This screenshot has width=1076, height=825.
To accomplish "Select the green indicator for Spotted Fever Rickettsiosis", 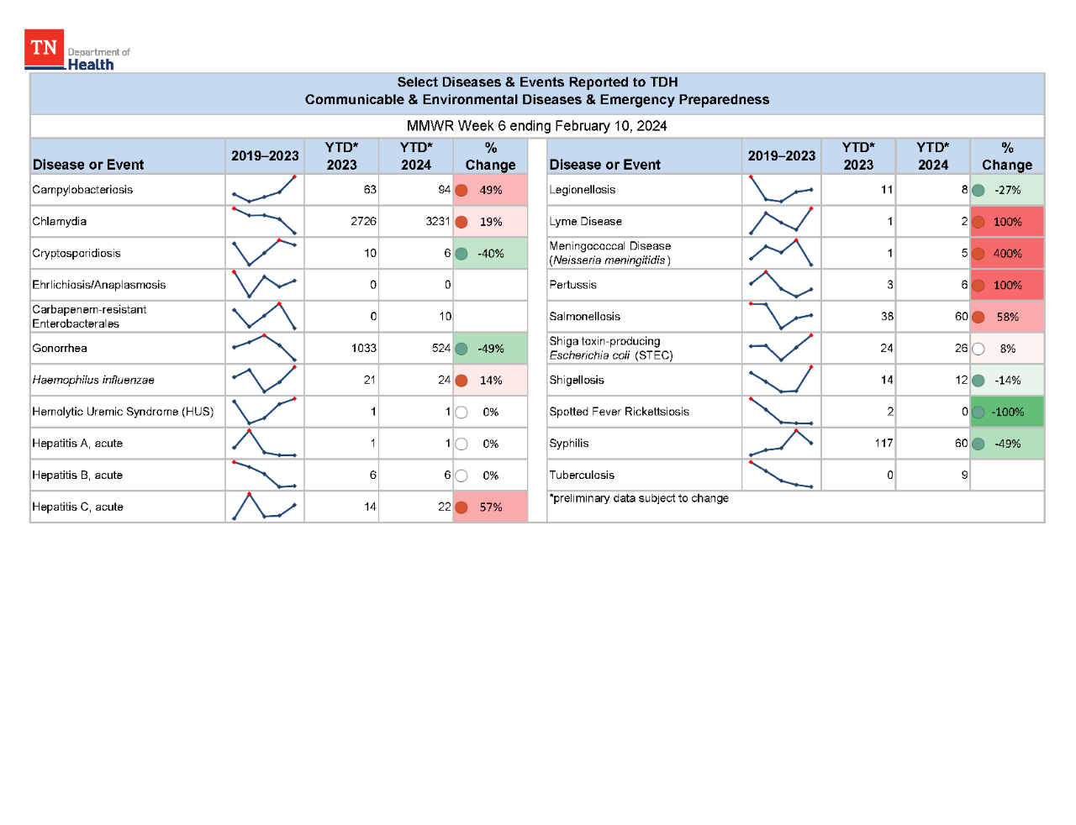I will [978, 412].
